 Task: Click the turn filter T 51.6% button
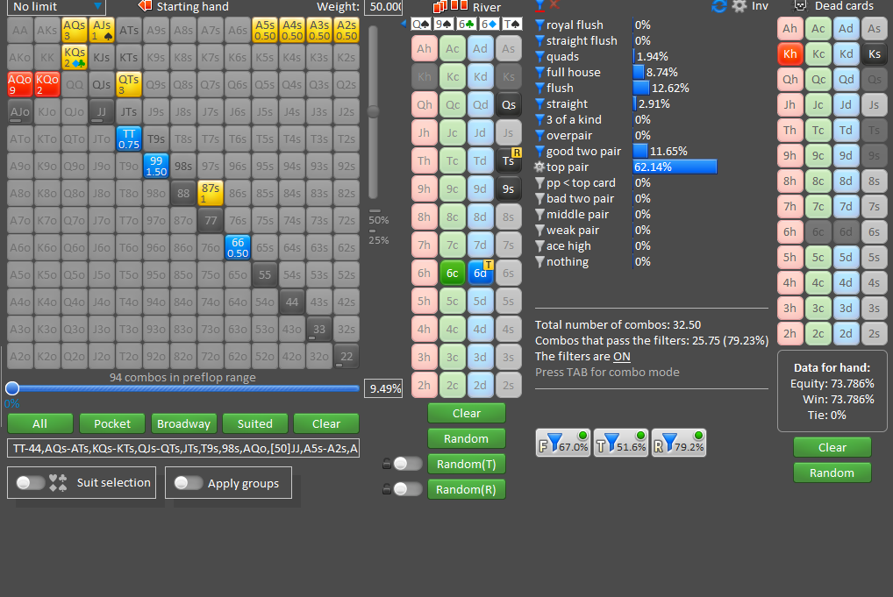(621, 443)
